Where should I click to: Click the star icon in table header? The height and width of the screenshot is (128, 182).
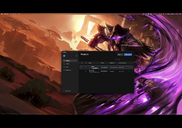point(82,63)
